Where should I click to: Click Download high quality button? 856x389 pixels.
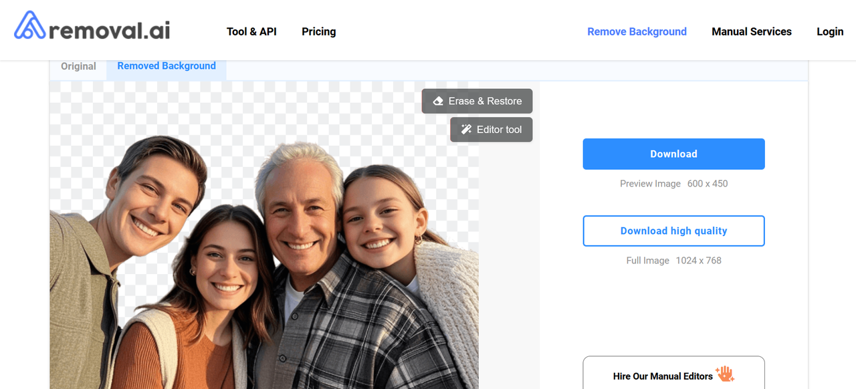tap(673, 231)
